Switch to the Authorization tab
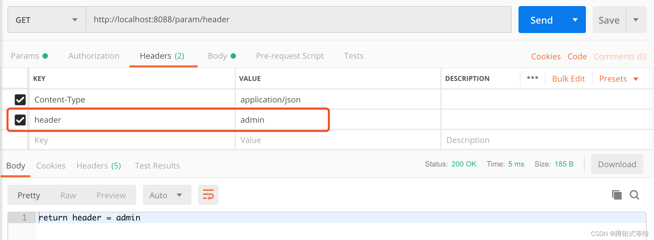 point(94,56)
